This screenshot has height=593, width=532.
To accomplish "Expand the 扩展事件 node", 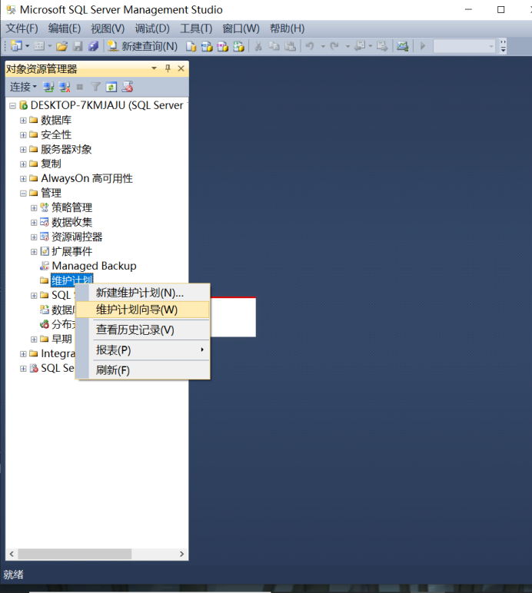I will (34, 252).
